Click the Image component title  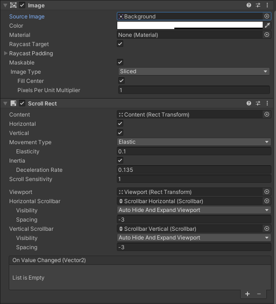tap(36, 6)
